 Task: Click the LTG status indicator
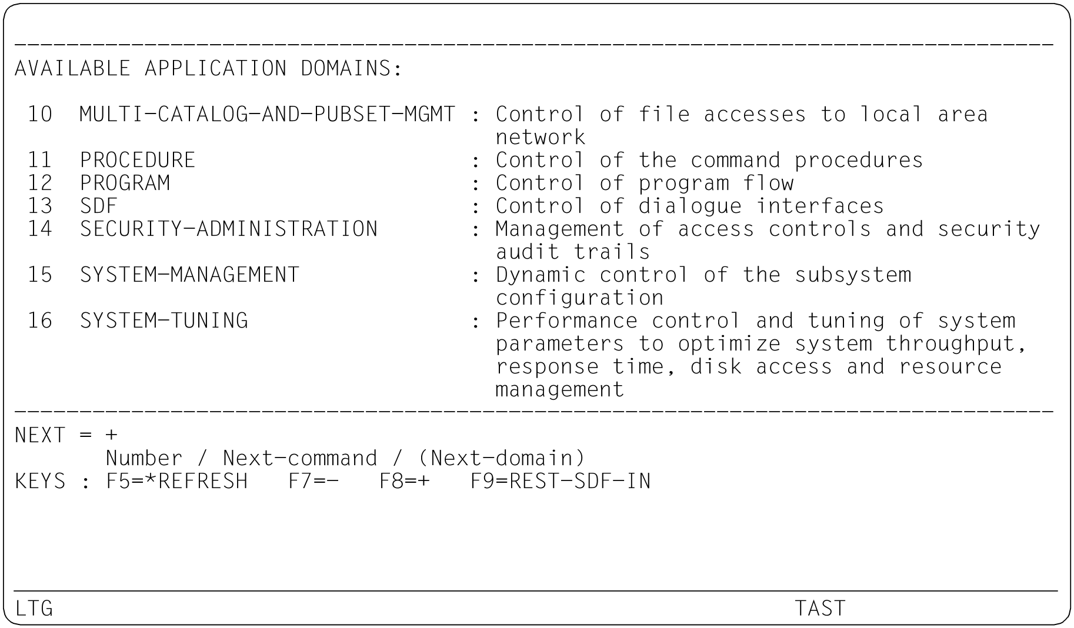[34, 608]
